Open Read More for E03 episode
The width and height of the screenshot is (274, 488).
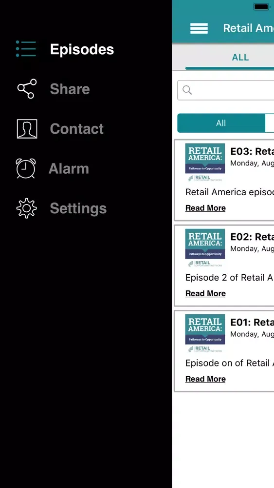205,208
